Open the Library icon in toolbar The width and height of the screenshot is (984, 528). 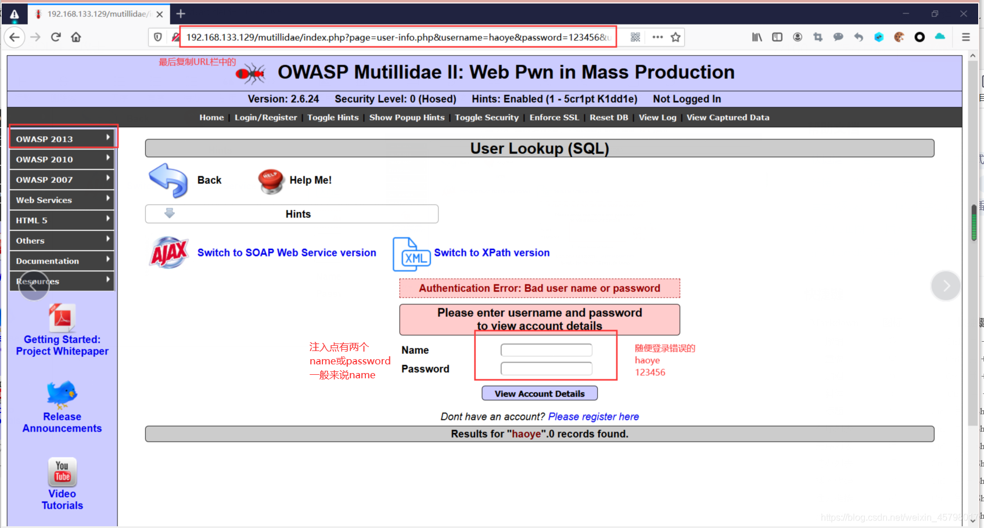point(757,37)
